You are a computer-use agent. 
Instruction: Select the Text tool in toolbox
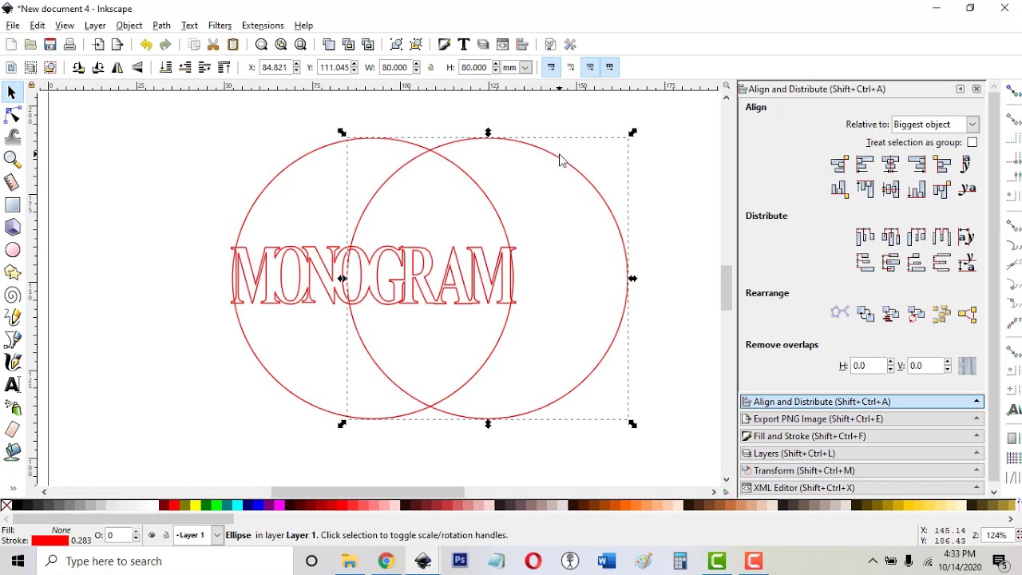pyautogui.click(x=12, y=385)
